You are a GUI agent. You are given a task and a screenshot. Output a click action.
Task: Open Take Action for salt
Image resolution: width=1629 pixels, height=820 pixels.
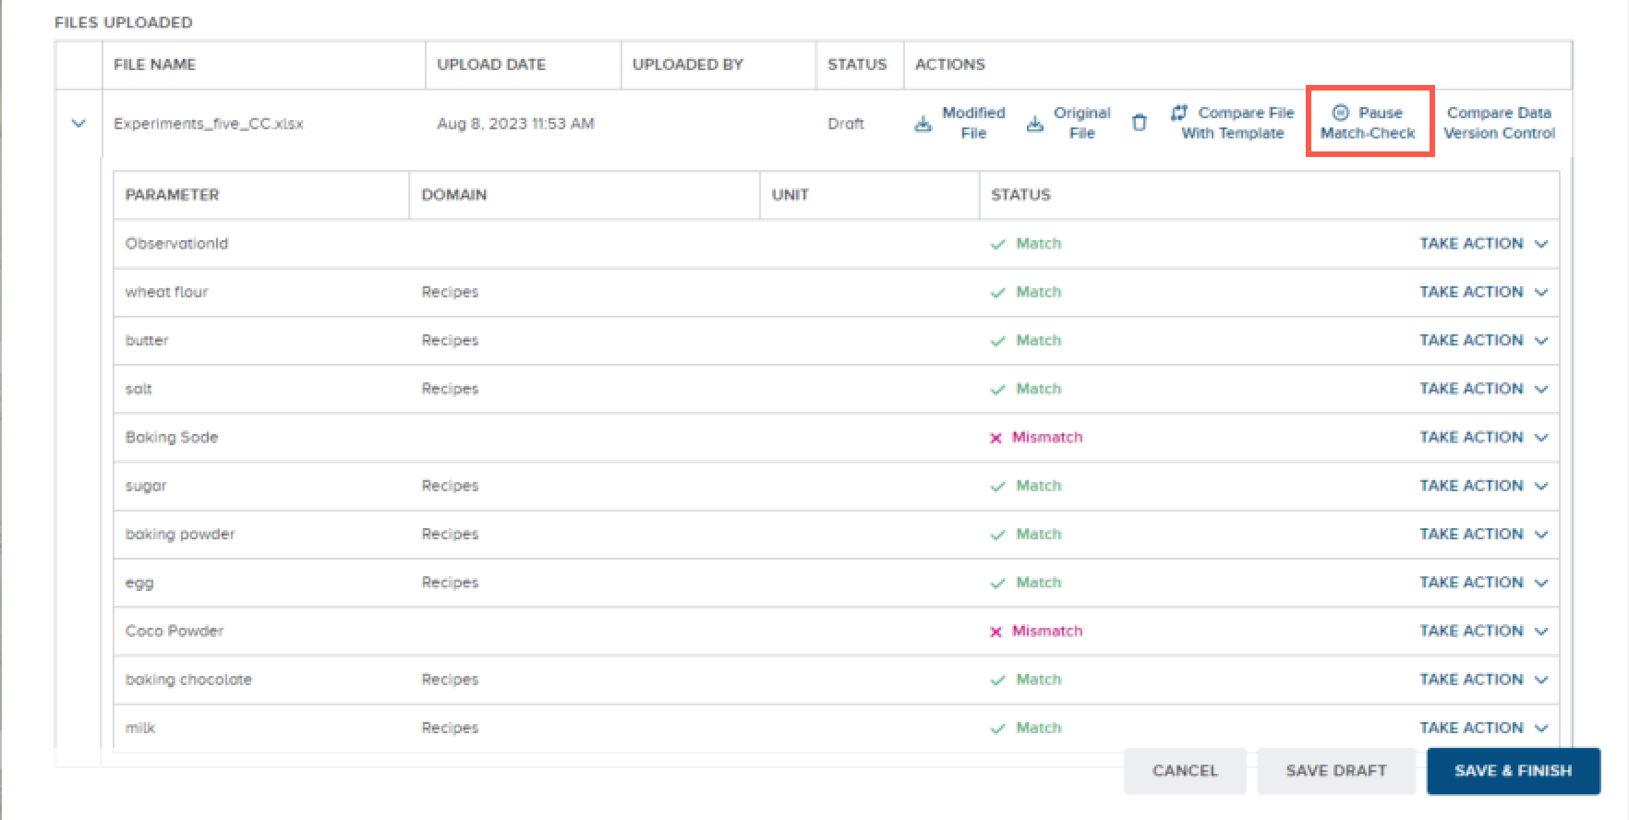(1483, 389)
